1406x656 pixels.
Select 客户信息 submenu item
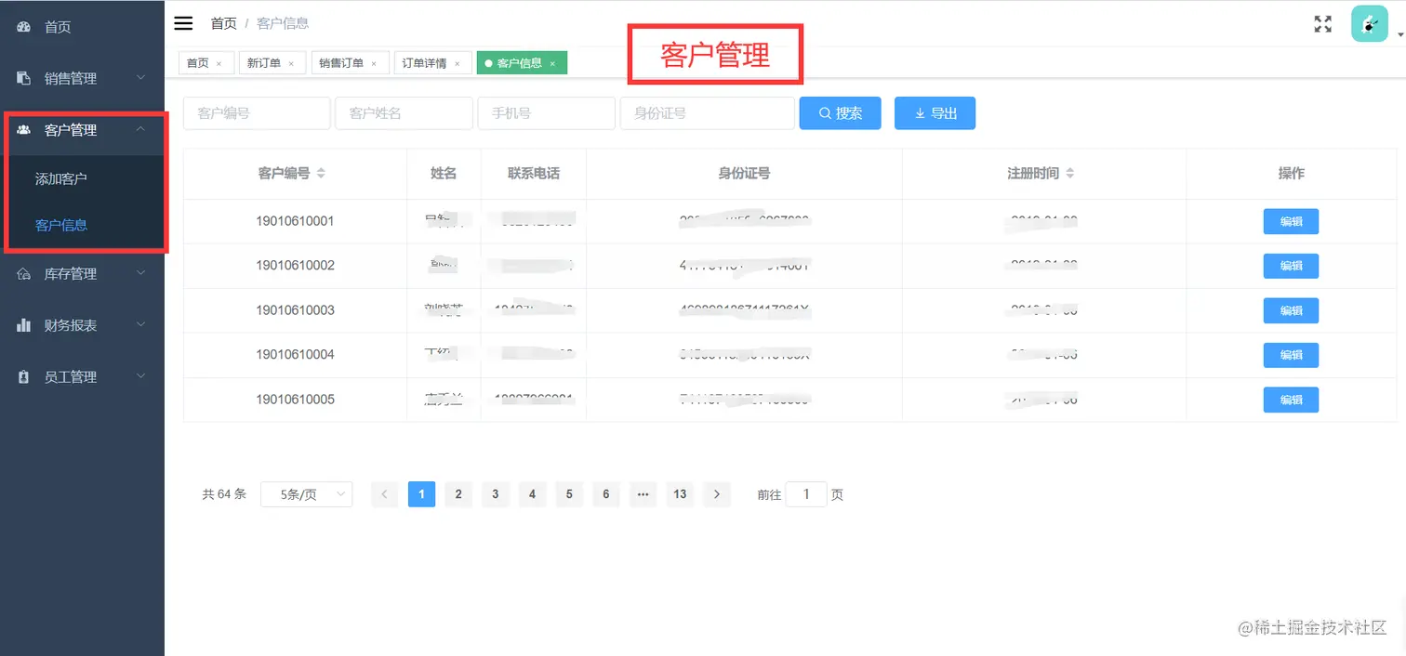(x=82, y=225)
